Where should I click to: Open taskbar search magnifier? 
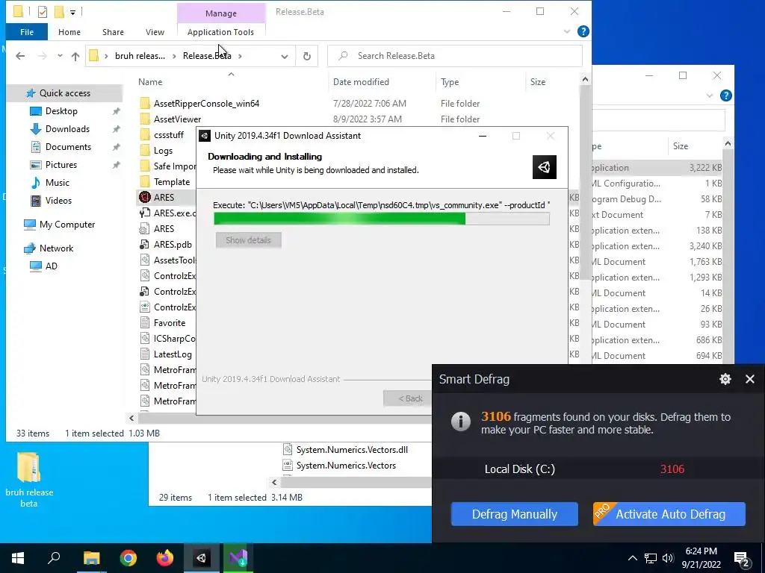coord(54,558)
